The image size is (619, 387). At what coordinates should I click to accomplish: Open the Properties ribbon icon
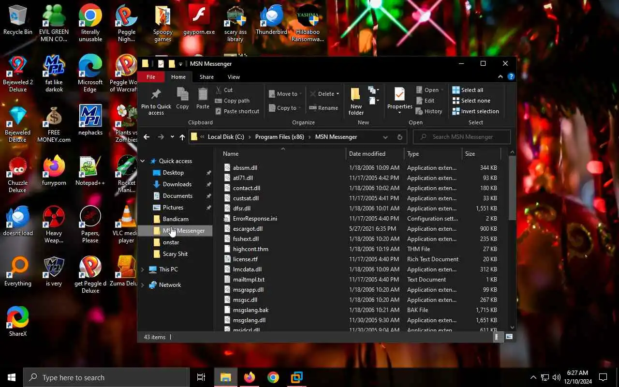(399, 95)
